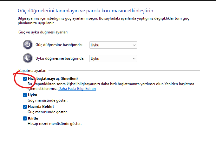Open the 'Daha Fazla Bilgi Edinin' link

coord(77,89)
